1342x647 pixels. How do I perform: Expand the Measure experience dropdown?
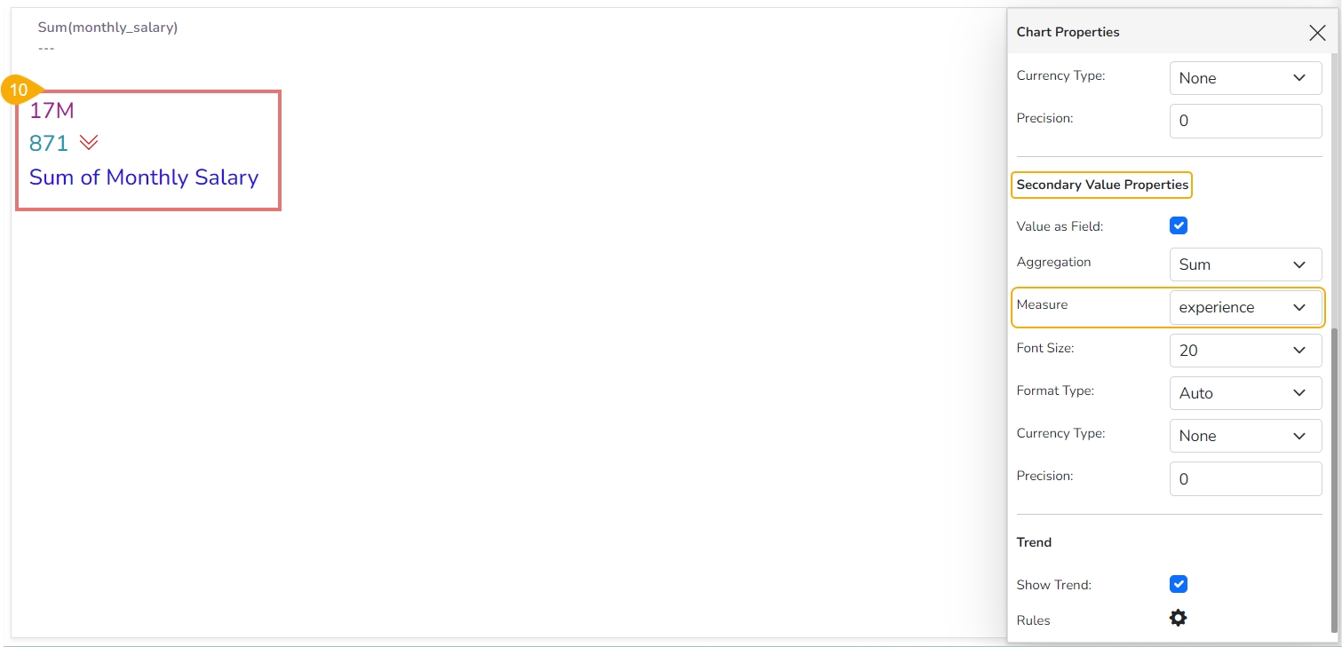1245,307
